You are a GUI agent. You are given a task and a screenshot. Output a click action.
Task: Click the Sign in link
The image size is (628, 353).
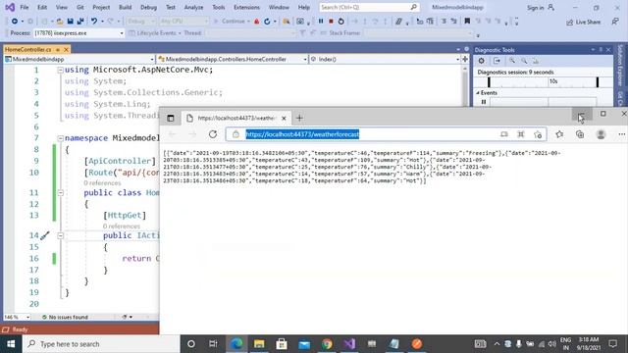(536, 8)
